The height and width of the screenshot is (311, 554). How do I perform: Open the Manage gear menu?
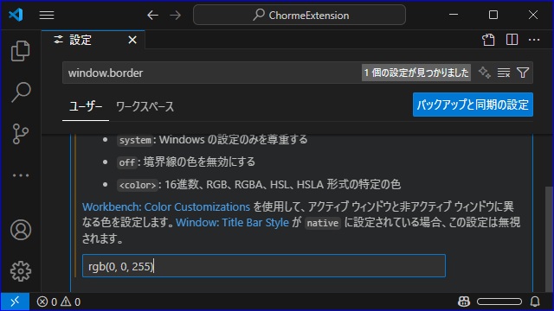click(21, 271)
